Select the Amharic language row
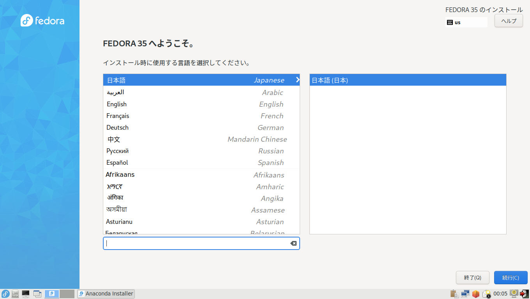Image resolution: width=530 pixels, height=299 pixels. point(201,186)
